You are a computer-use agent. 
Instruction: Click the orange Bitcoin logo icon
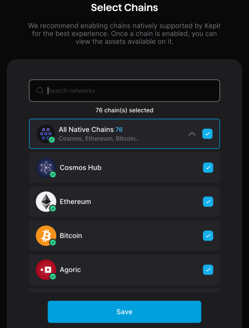46,235
